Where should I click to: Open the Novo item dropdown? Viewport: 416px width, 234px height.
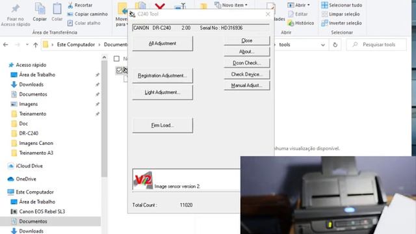click(x=231, y=5)
